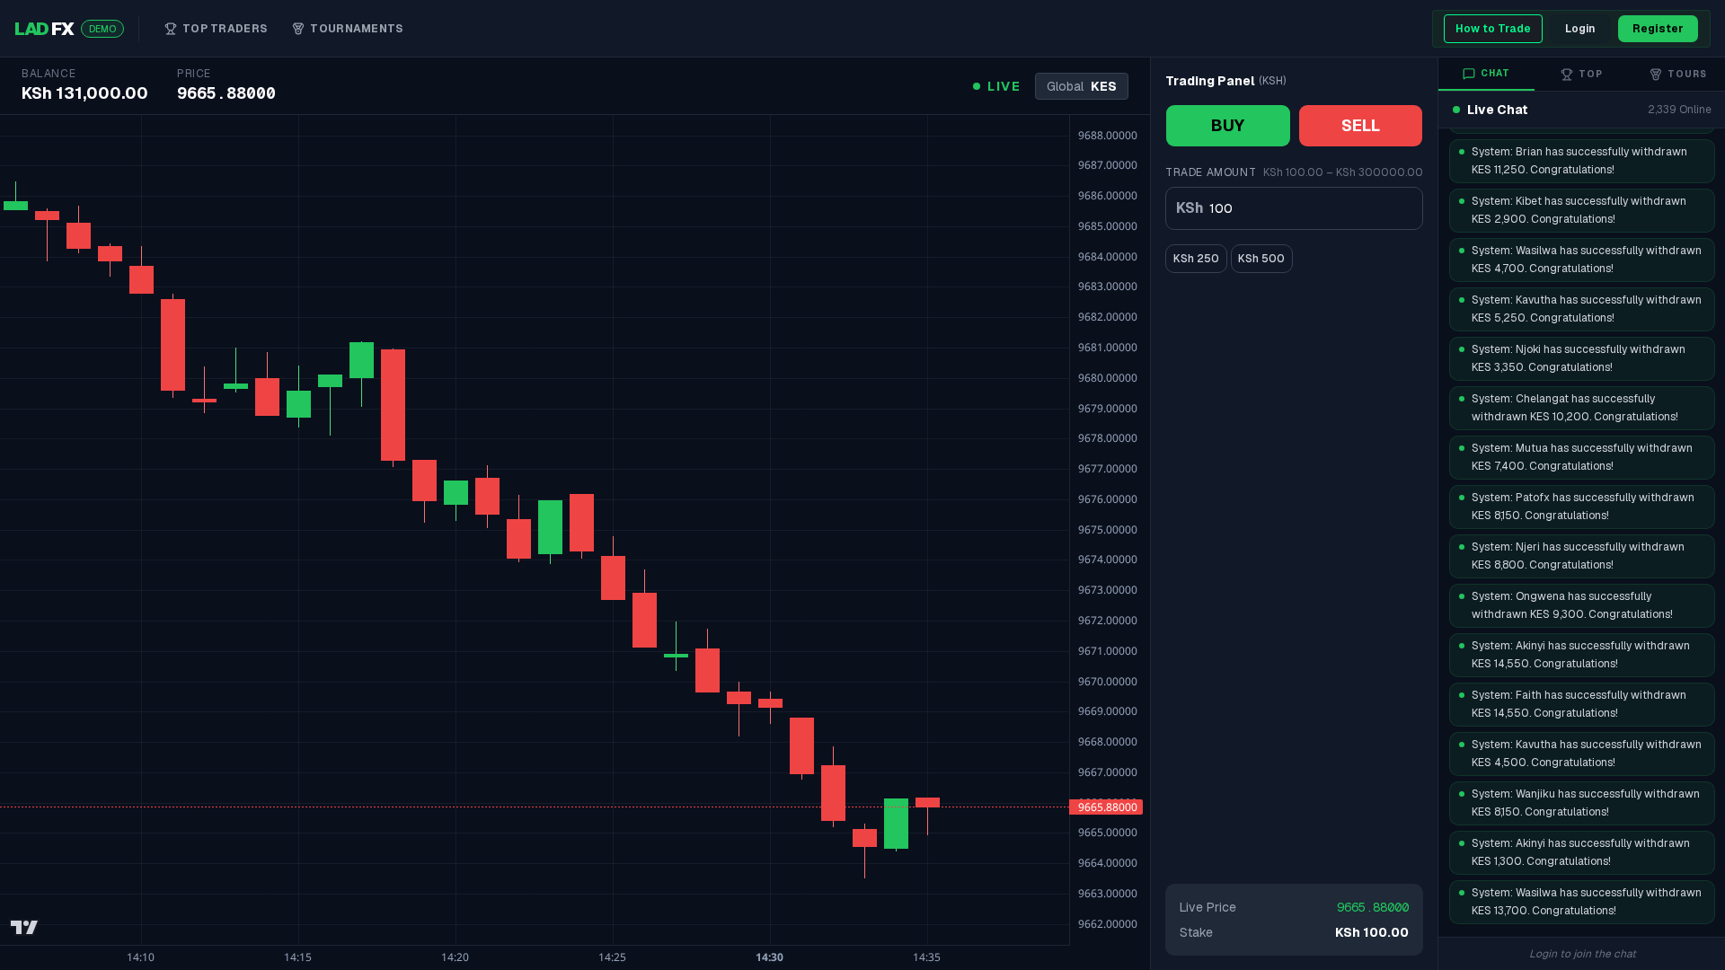
Task: Switch to the CHAT tab
Action: [x=1486, y=74]
